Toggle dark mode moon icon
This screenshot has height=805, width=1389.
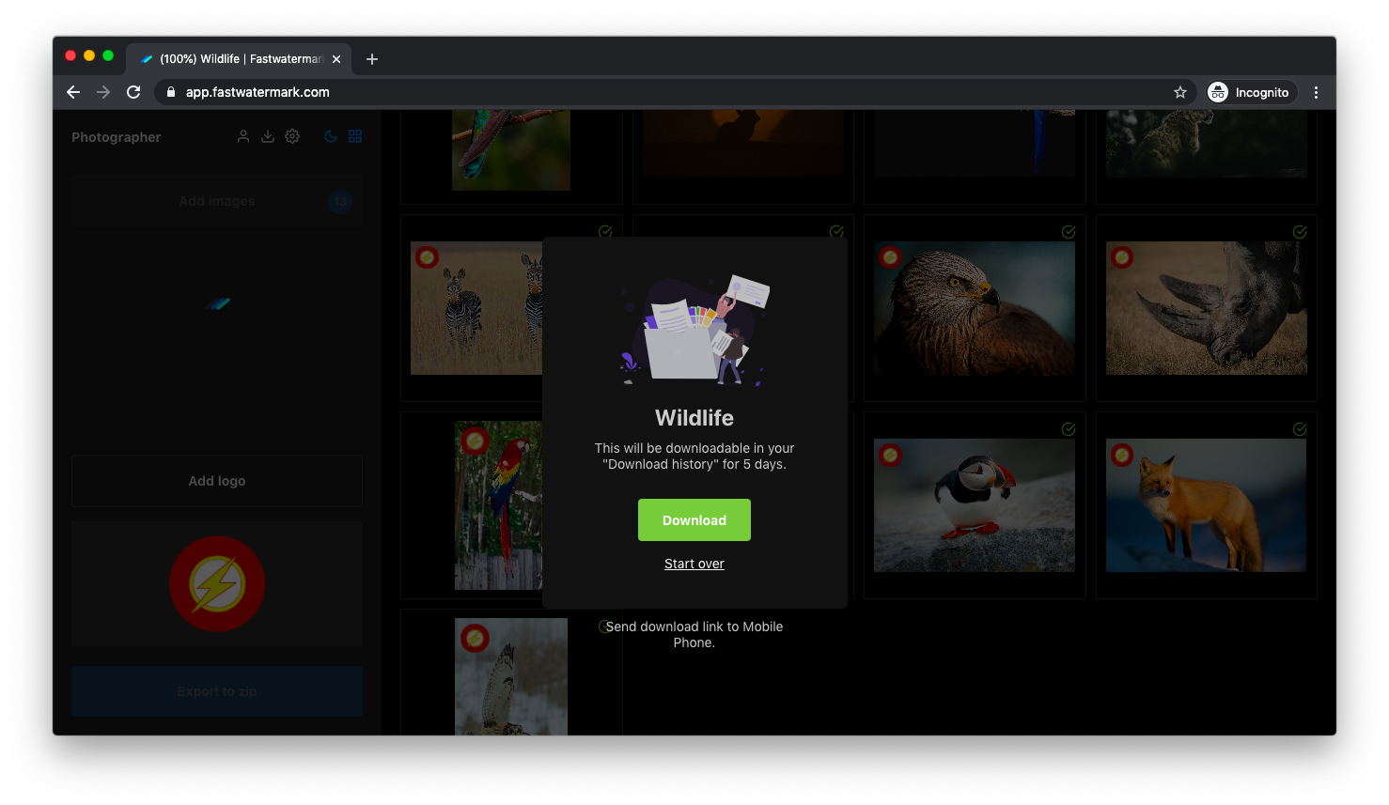click(331, 136)
